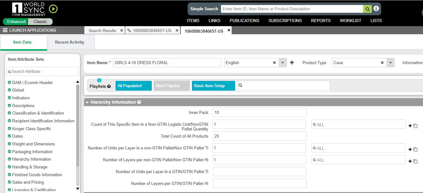The height and width of the screenshot is (193, 423).
Task: Collapse the Hierarchy Information section
Action: pyautogui.click(x=87, y=102)
